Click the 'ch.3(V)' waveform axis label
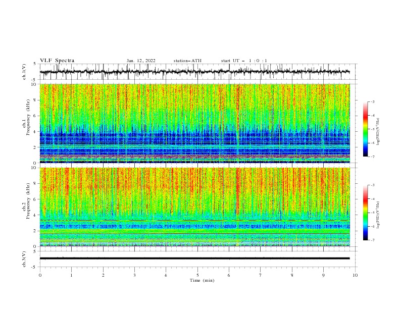The height and width of the screenshot is (309, 400). click(24, 259)
